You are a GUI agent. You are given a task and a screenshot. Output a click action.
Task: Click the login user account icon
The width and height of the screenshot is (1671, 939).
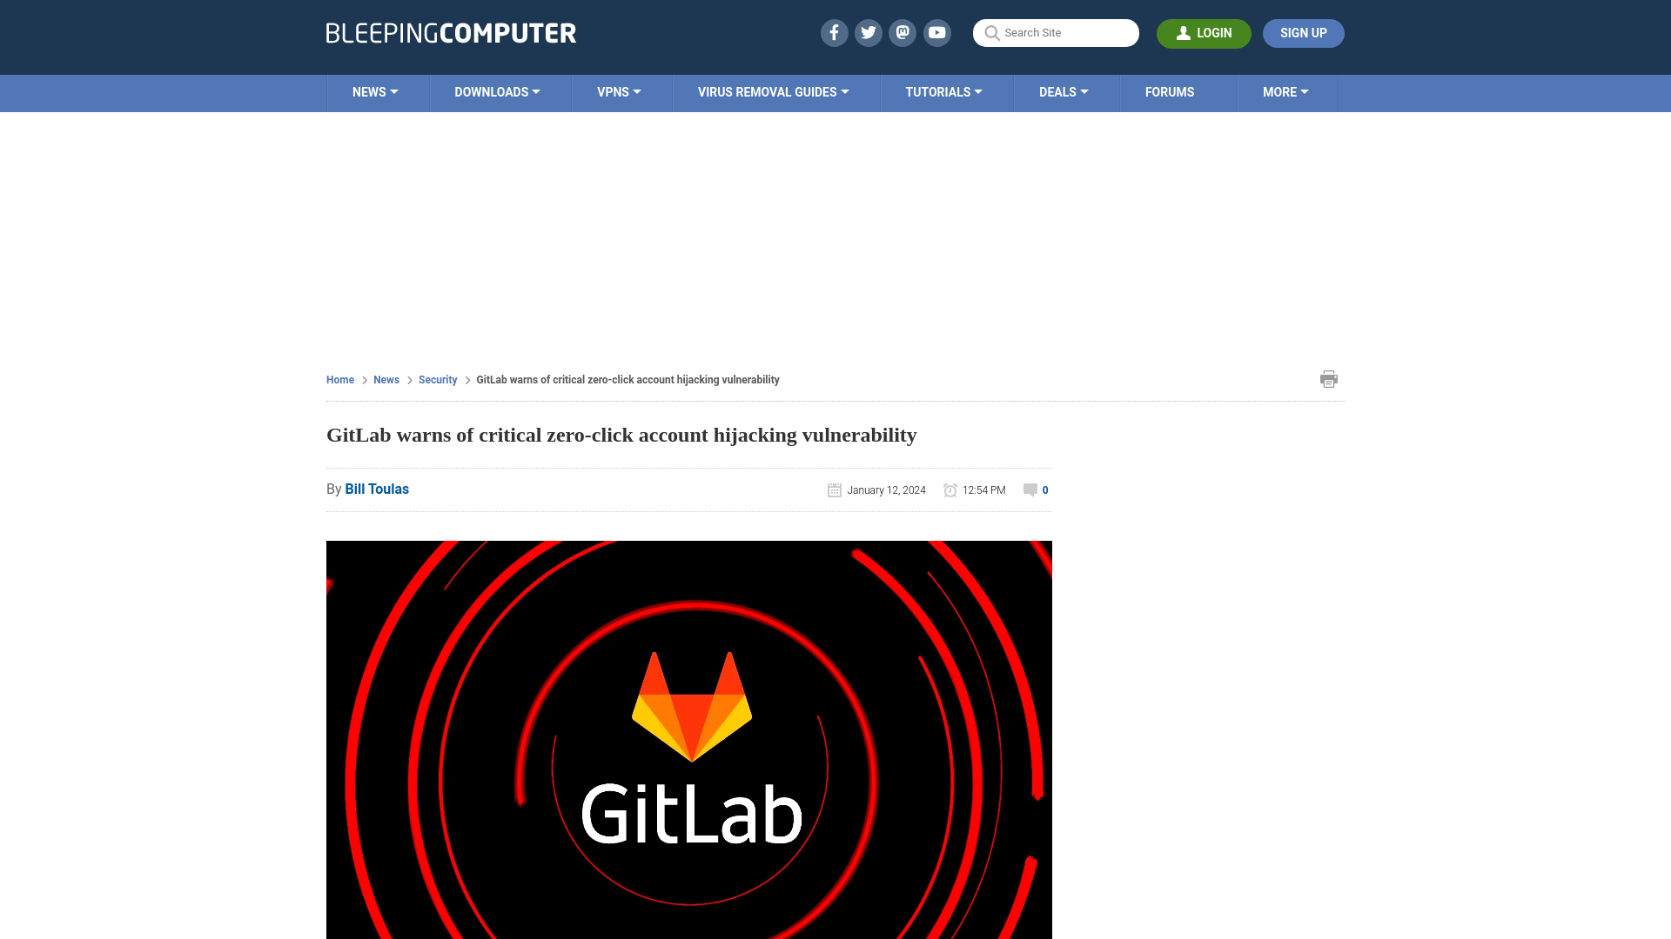click(x=1184, y=32)
